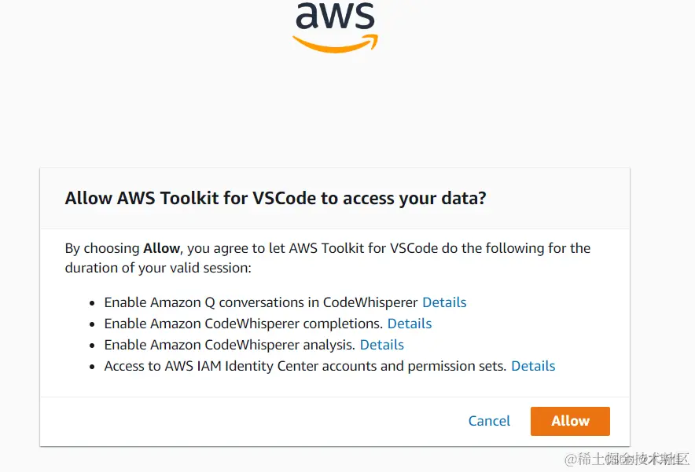Show Details for IAM Identity Center access
The height and width of the screenshot is (472, 695).
[x=533, y=366]
